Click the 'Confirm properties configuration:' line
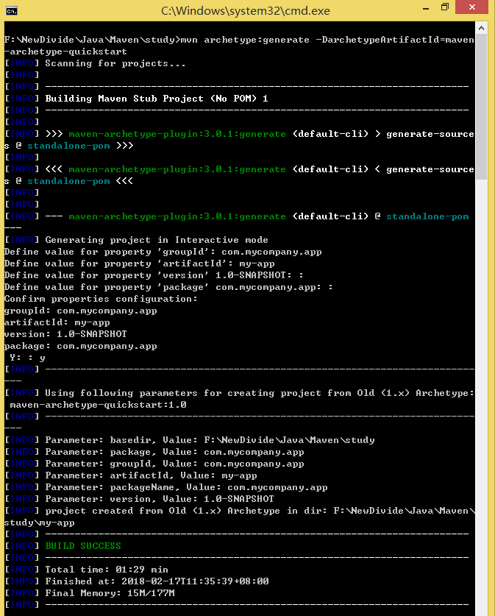The width and height of the screenshot is (495, 616). [x=101, y=299]
